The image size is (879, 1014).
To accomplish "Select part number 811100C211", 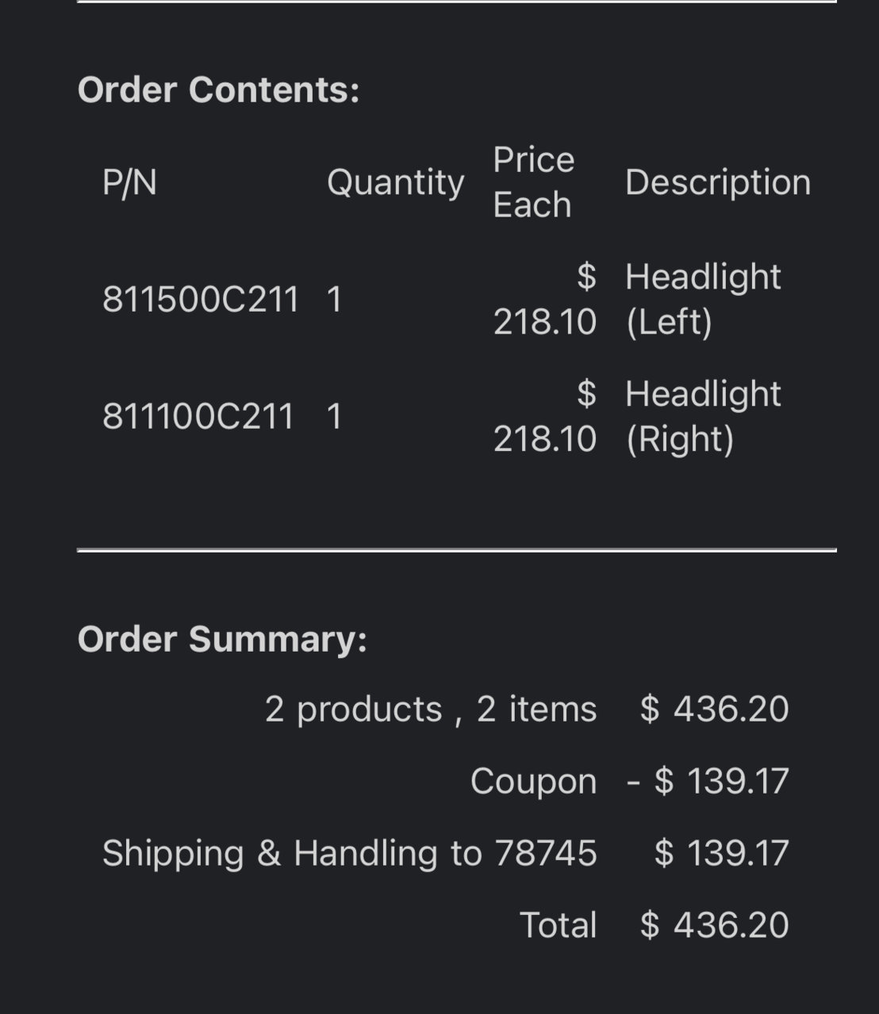I will (x=198, y=417).
